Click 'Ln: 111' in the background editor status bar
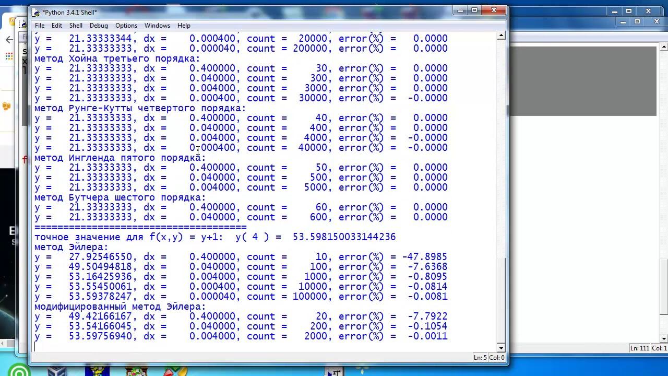 640,348
